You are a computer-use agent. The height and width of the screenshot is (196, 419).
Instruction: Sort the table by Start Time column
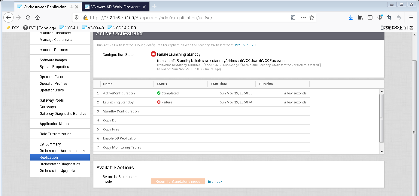coord(231,84)
